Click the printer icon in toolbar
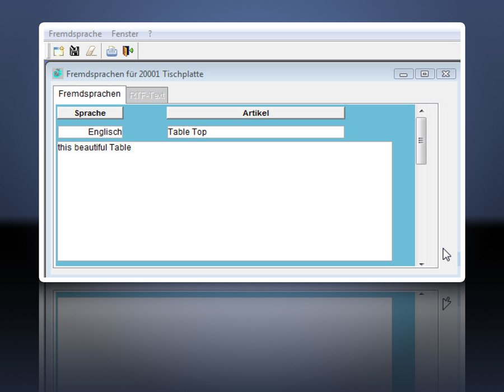504x392 pixels. (112, 51)
